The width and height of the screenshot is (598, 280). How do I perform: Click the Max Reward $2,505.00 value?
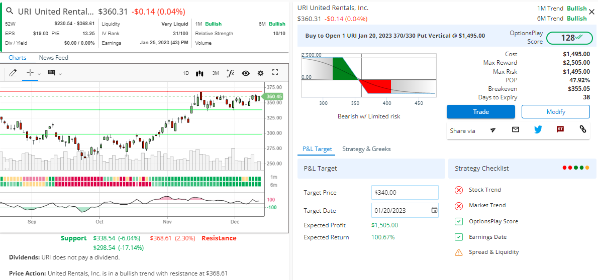click(576, 63)
